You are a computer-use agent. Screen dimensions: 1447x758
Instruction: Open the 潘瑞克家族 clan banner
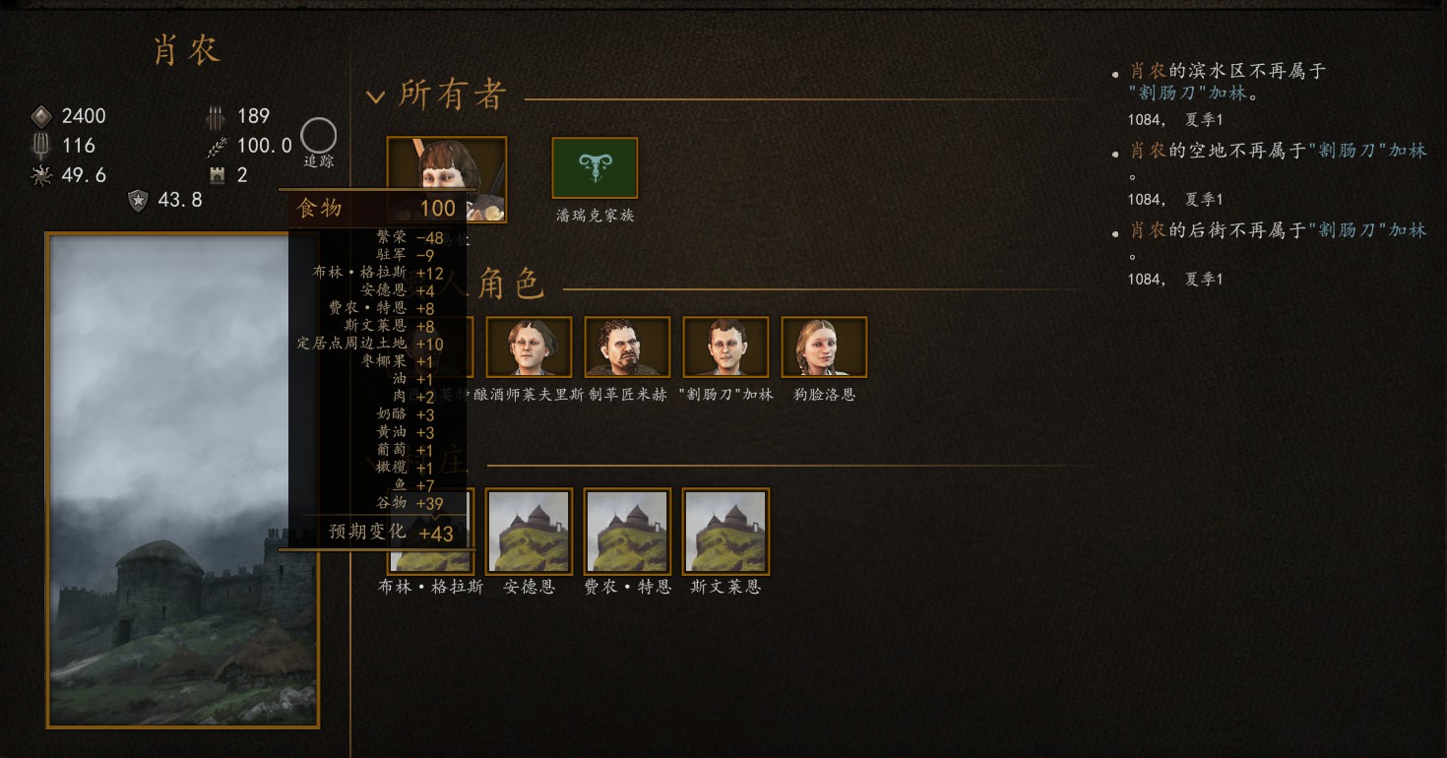[595, 167]
